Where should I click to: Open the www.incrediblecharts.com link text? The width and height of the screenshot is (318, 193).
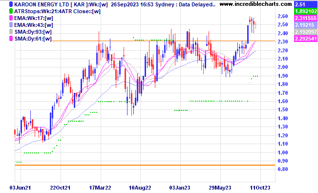point(256,4)
